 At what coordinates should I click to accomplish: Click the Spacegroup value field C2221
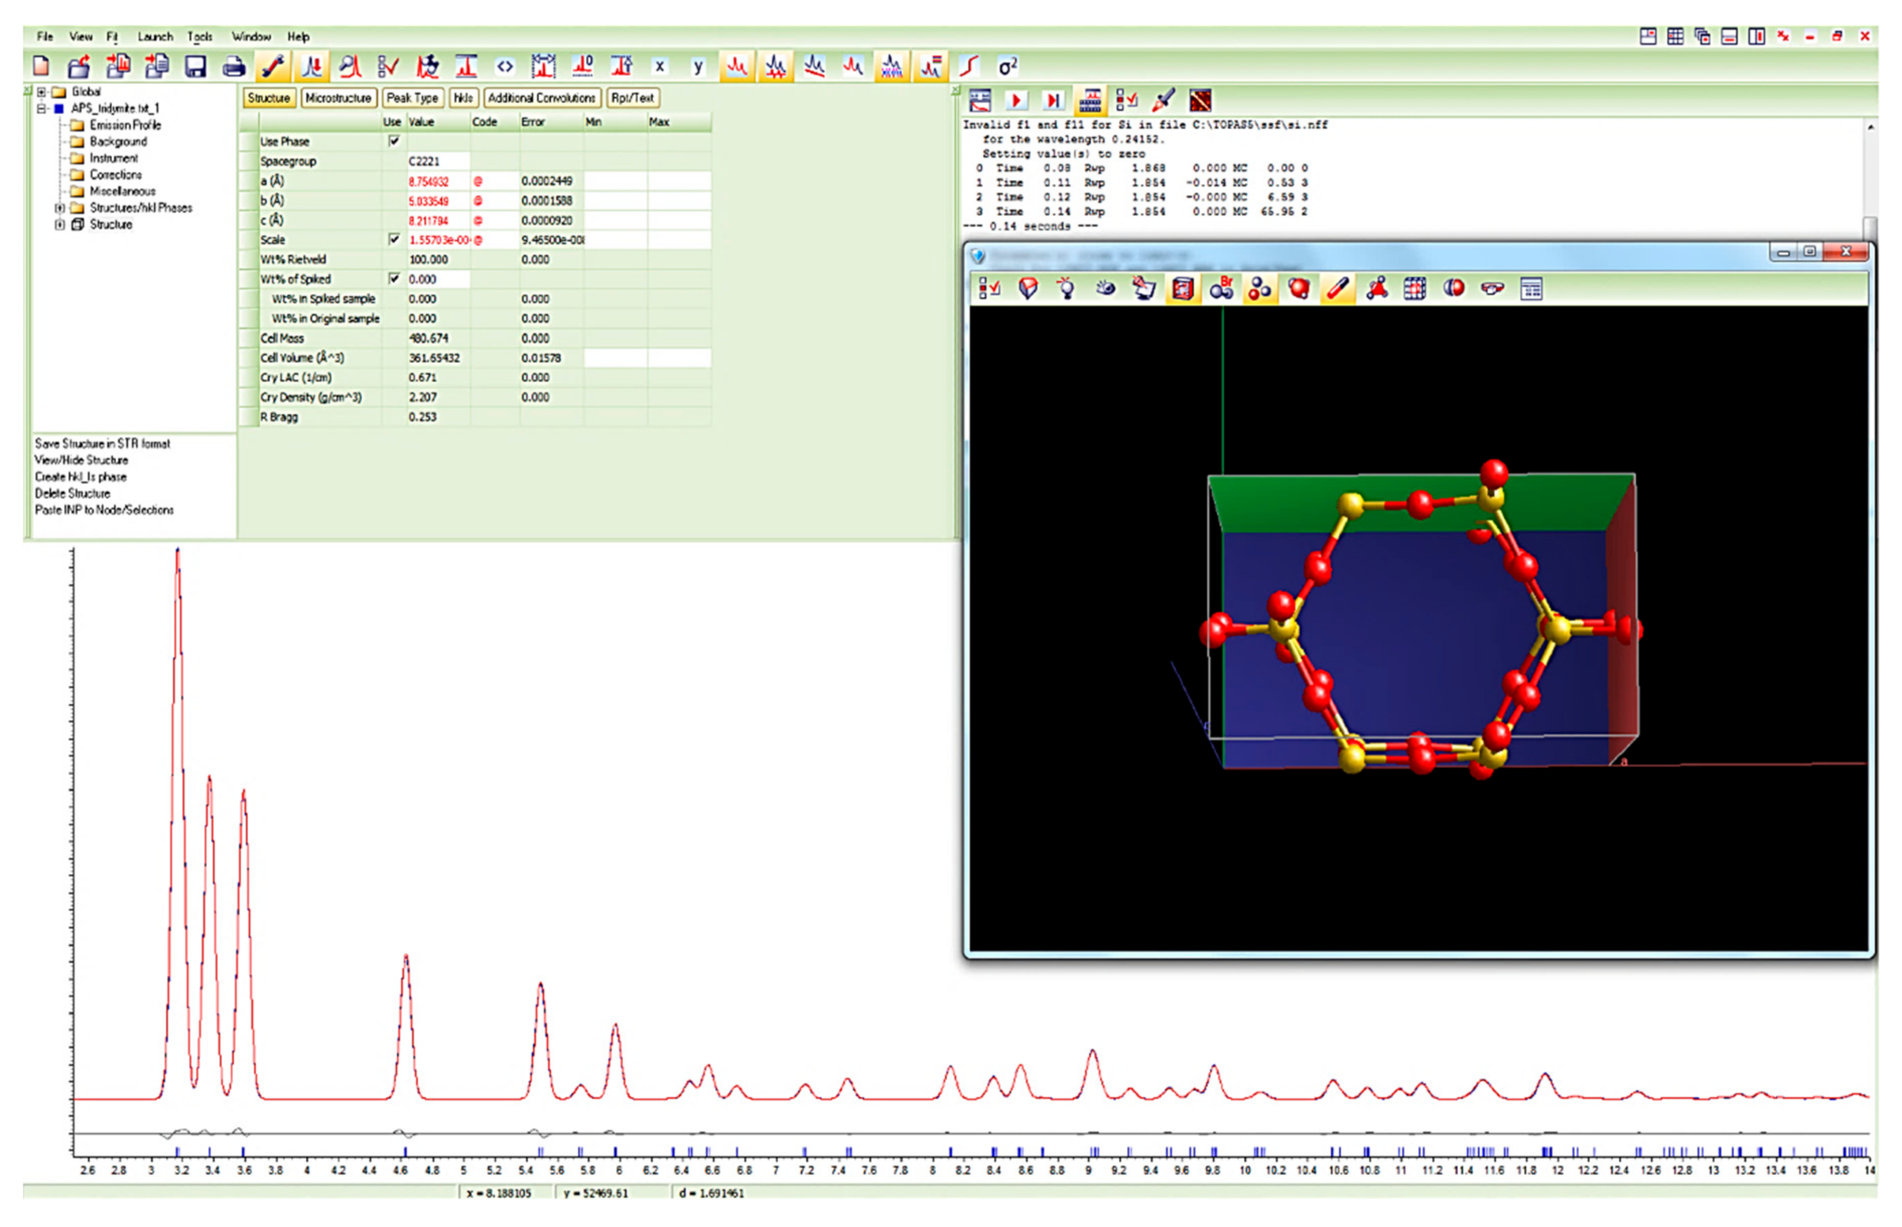click(437, 161)
